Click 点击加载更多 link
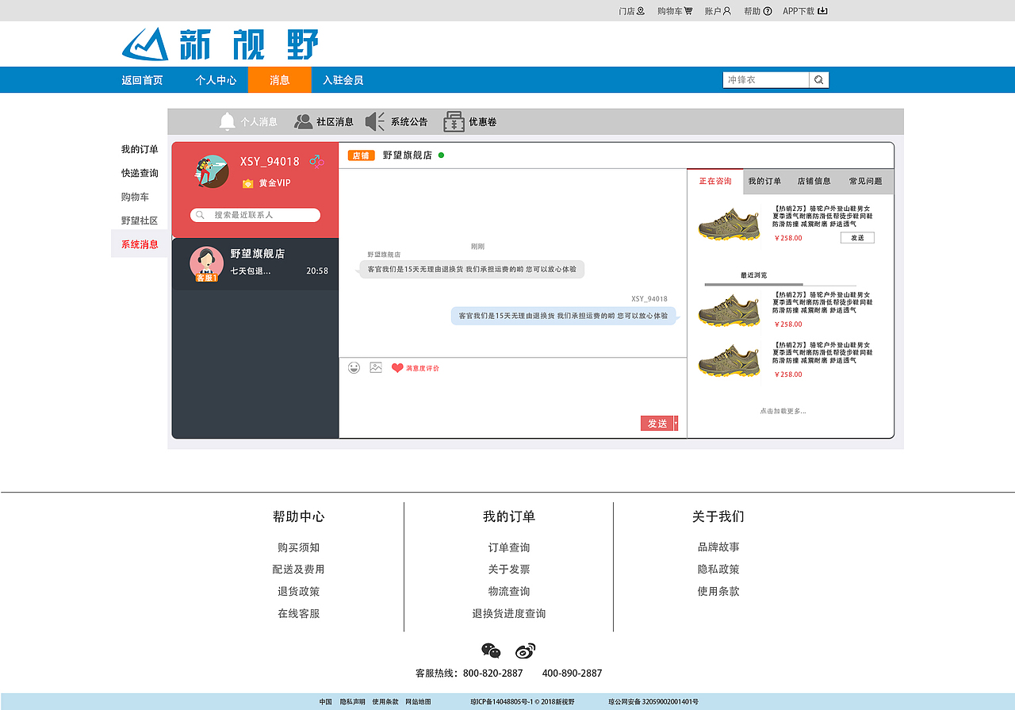 click(x=783, y=411)
